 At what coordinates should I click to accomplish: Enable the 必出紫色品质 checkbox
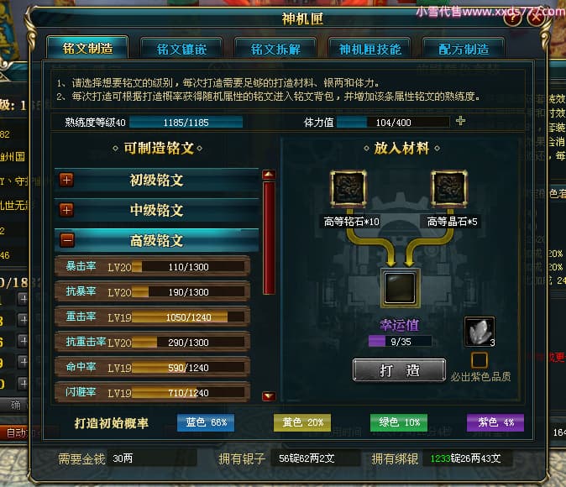480,360
